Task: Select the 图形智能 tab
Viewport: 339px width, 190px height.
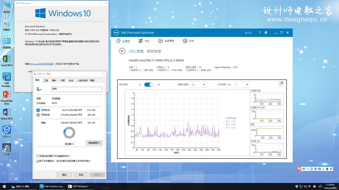Action: [x=154, y=51]
